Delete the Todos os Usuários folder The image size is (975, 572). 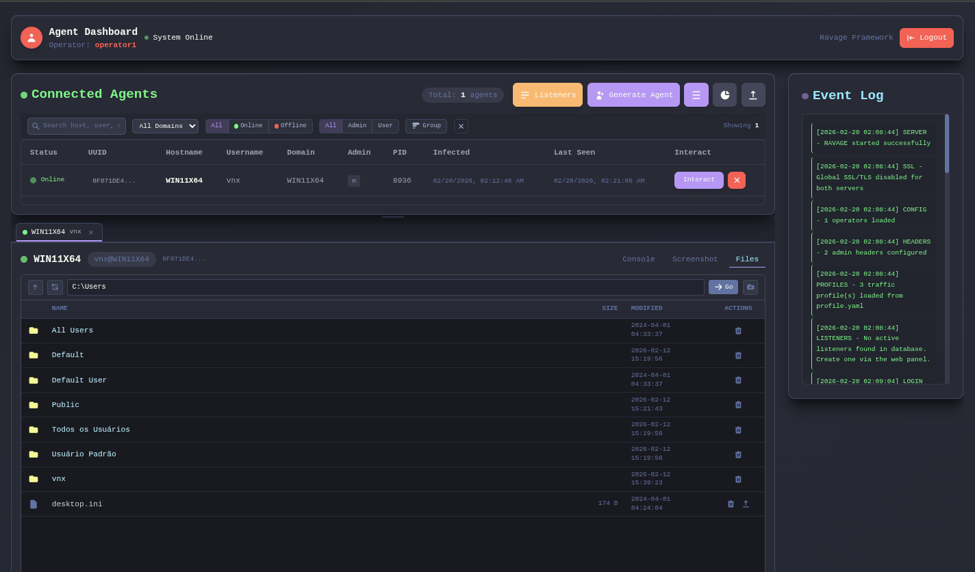[x=738, y=430]
